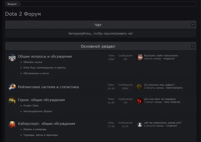Click the 517K messages count
The height and width of the screenshot is (142, 201).
(125, 126)
